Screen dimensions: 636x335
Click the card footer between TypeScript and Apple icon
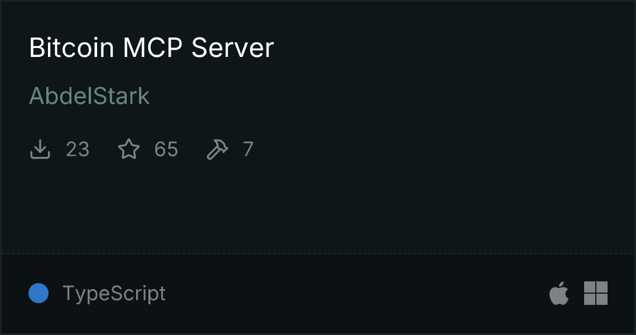[x=357, y=293]
